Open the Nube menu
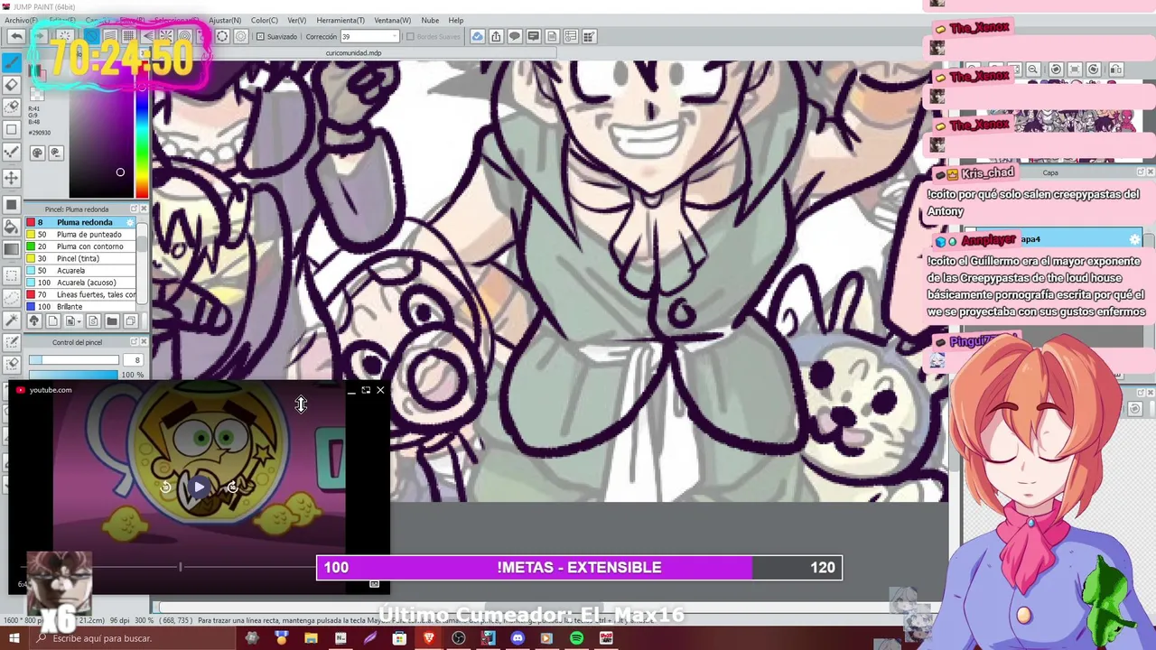This screenshot has height=650, width=1156. coord(430,20)
